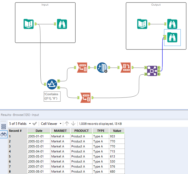Click the Join tool's R input anchor
Viewport: 188px width, 174px height.
point(146,74)
